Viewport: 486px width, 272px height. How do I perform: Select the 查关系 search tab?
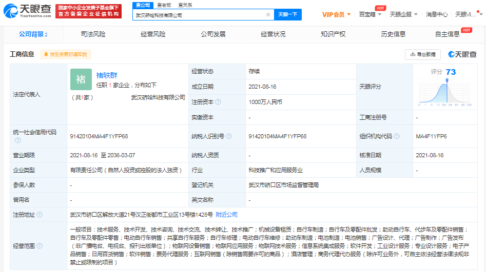tap(185, 5)
